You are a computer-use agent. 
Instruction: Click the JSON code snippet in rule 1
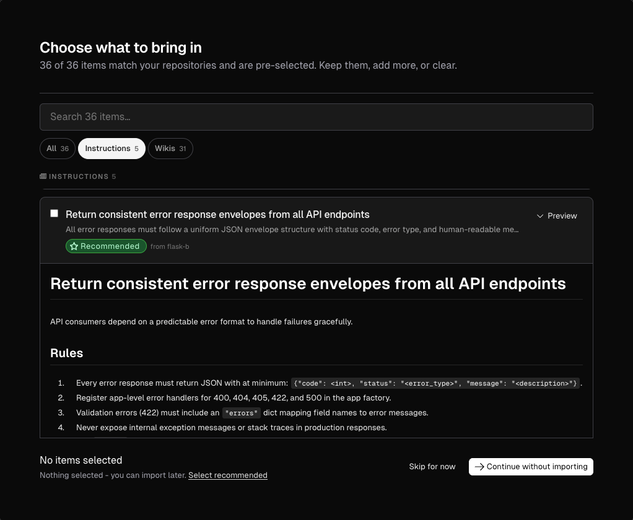click(435, 383)
